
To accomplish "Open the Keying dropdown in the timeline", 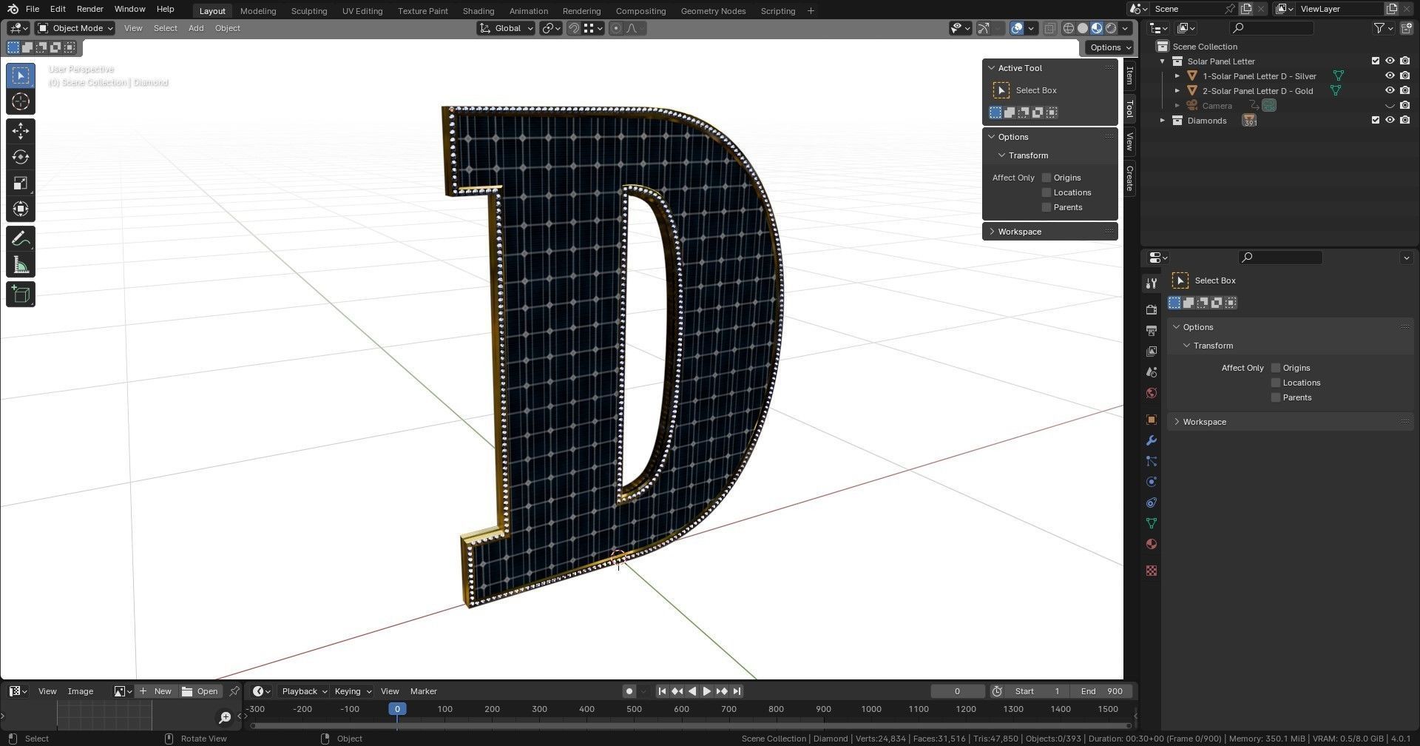I will pyautogui.click(x=352, y=691).
